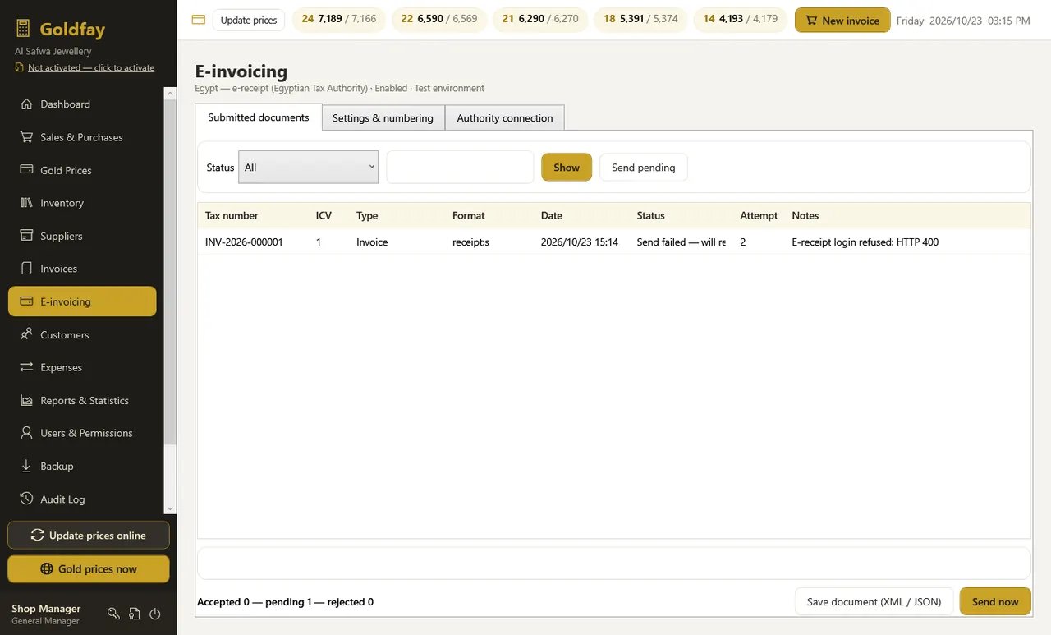Click the key icon beside Shop Manager
The height and width of the screenshot is (635, 1051).
(x=113, y=614)
